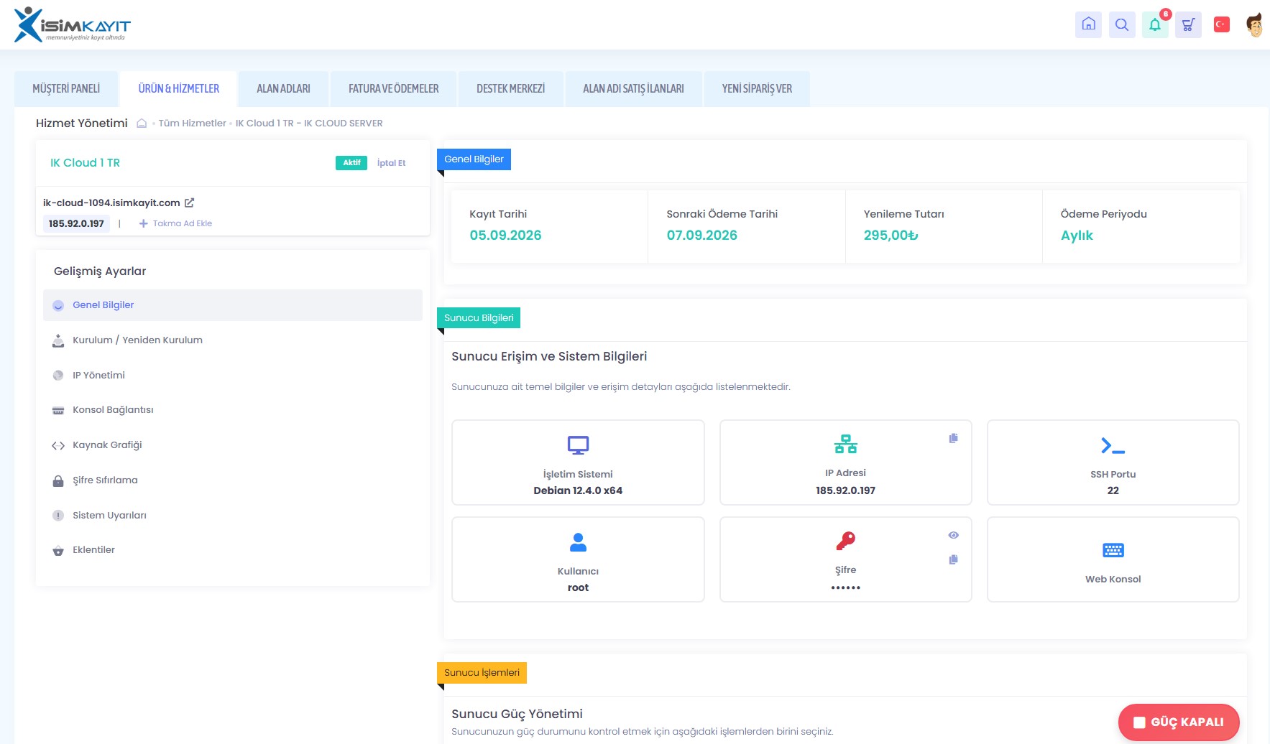The height and width of the screenshot is (744, 1270).
Task: Open the home icon in top bar
Action: click(1088, 24)
